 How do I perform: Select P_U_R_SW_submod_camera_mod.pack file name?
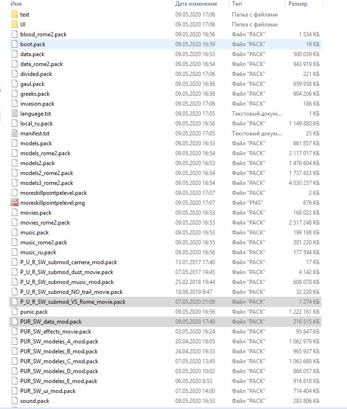(x=68, y=262)
